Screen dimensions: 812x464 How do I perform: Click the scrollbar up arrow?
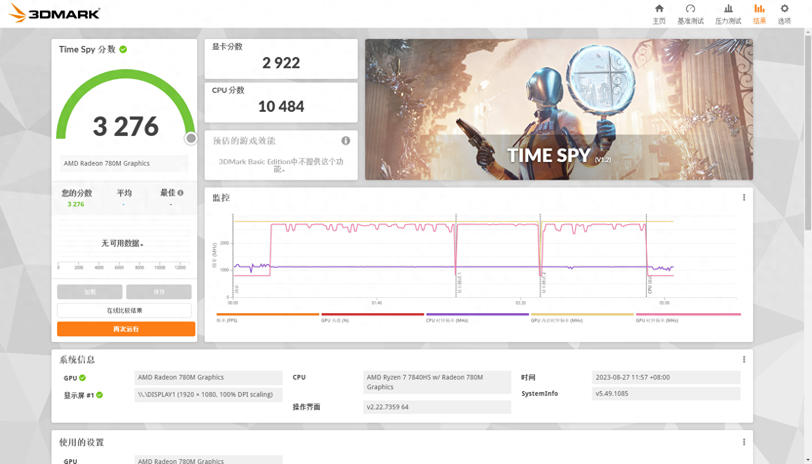pyautogui.click(x=808, y=32)
